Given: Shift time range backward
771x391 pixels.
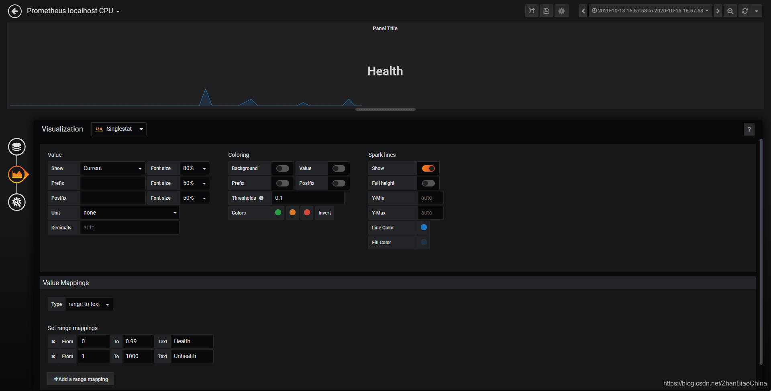Looking at the screenshot, I should tap(583, 11).
